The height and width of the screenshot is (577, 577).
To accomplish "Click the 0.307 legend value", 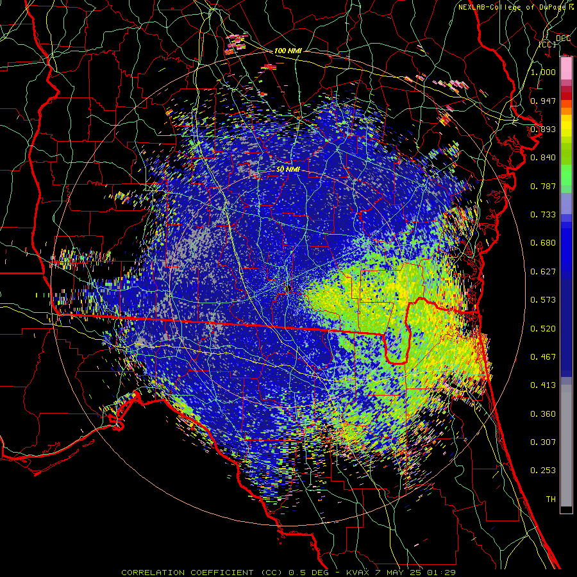I will [543, 442].
